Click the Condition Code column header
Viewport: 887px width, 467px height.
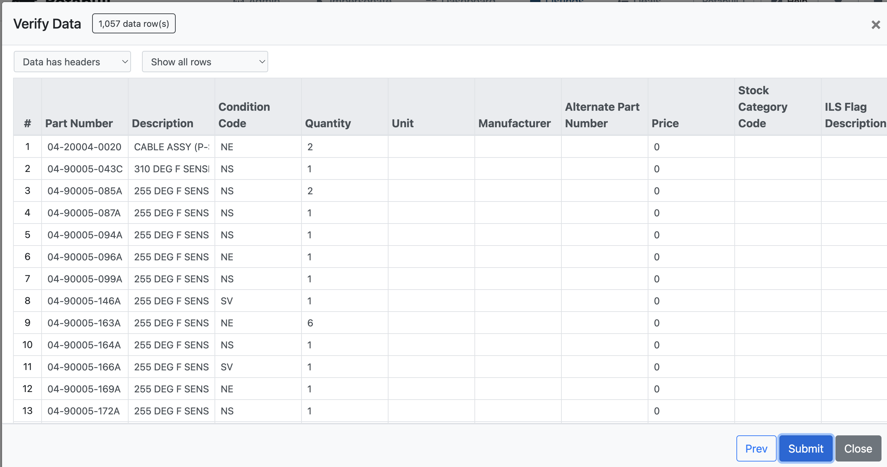[x=244, y=115]
